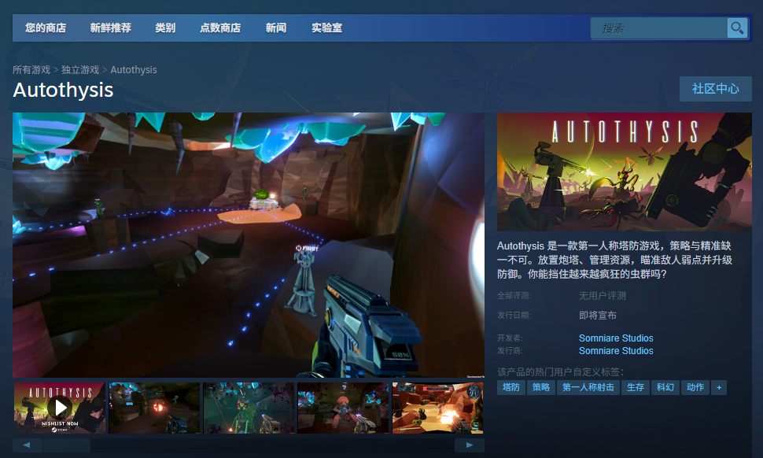Click the 独立游戏 breadcrumb link
The image size is (763, 458).
pos(80,70)
